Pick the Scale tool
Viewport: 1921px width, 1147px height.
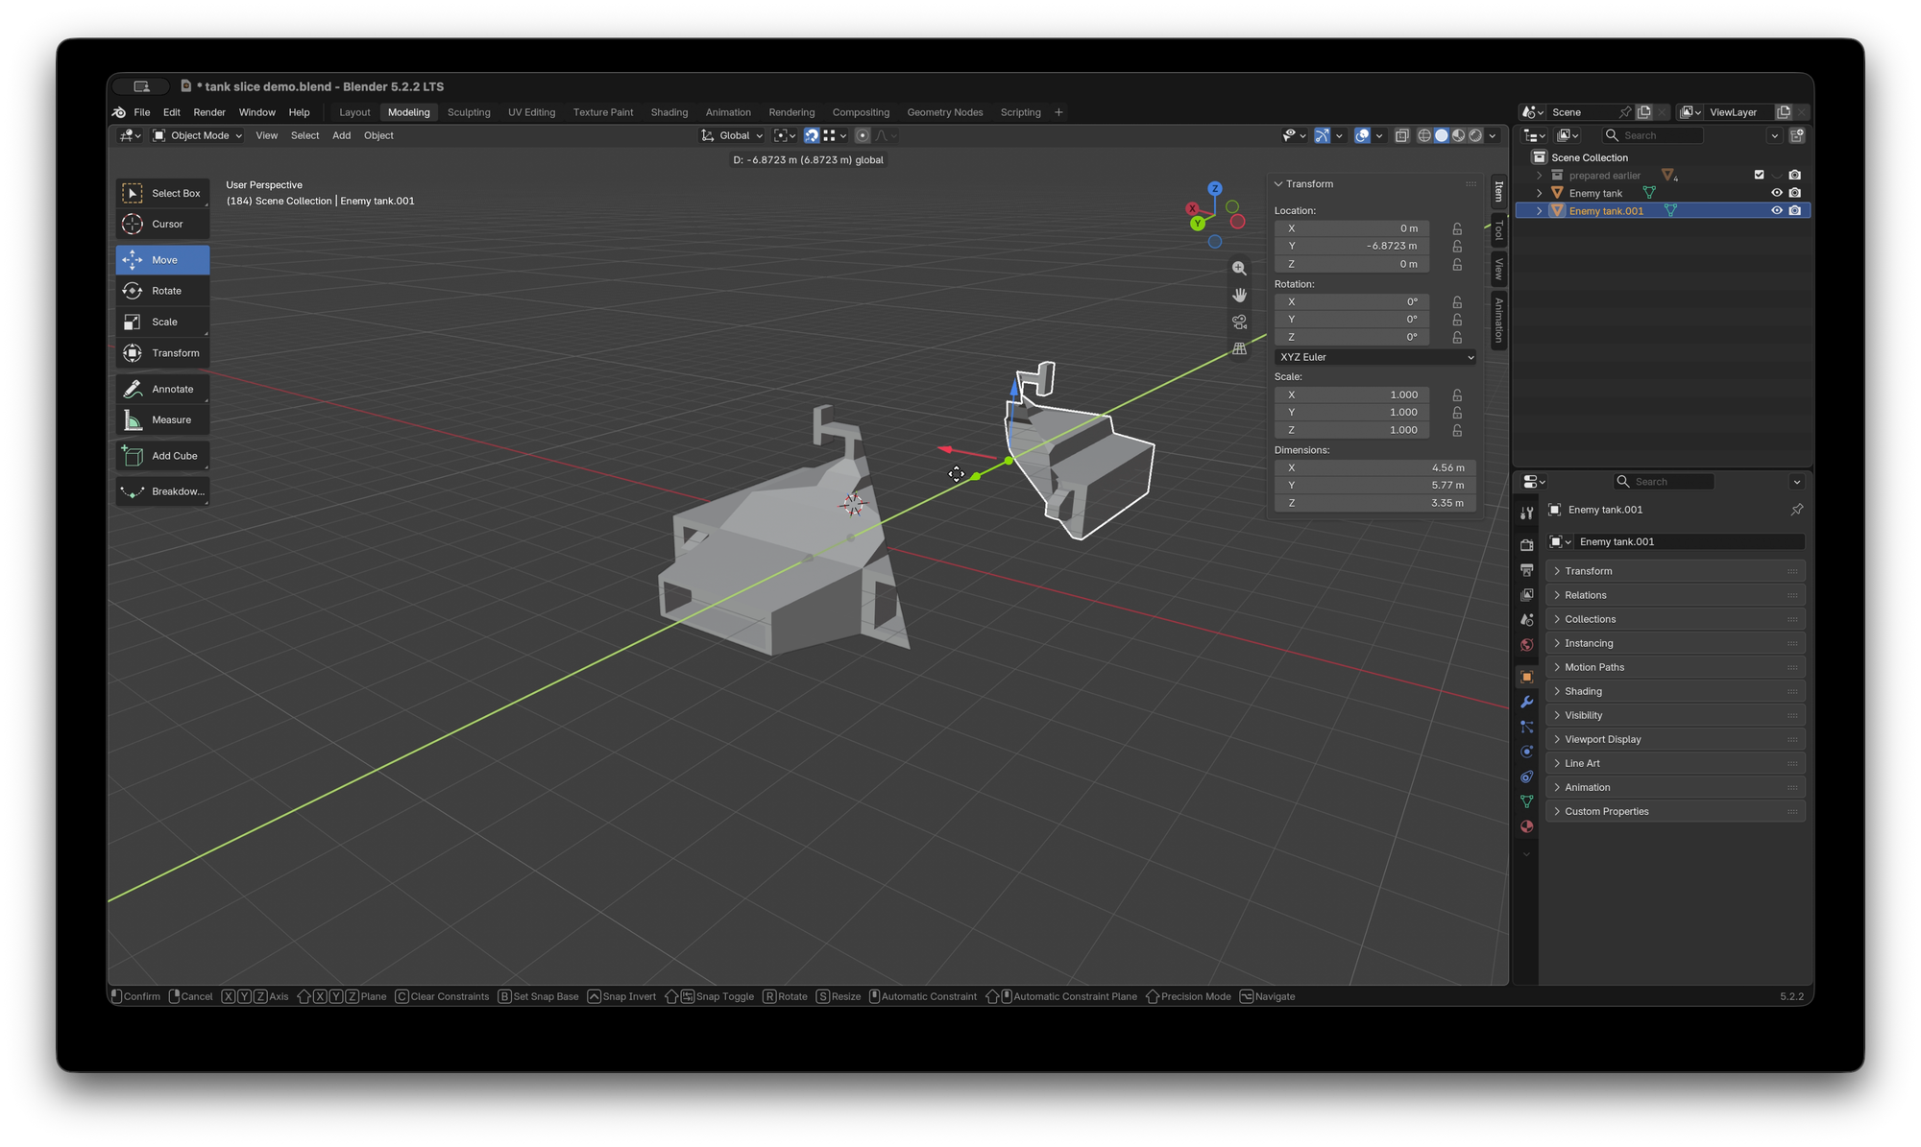coord(162,322)
